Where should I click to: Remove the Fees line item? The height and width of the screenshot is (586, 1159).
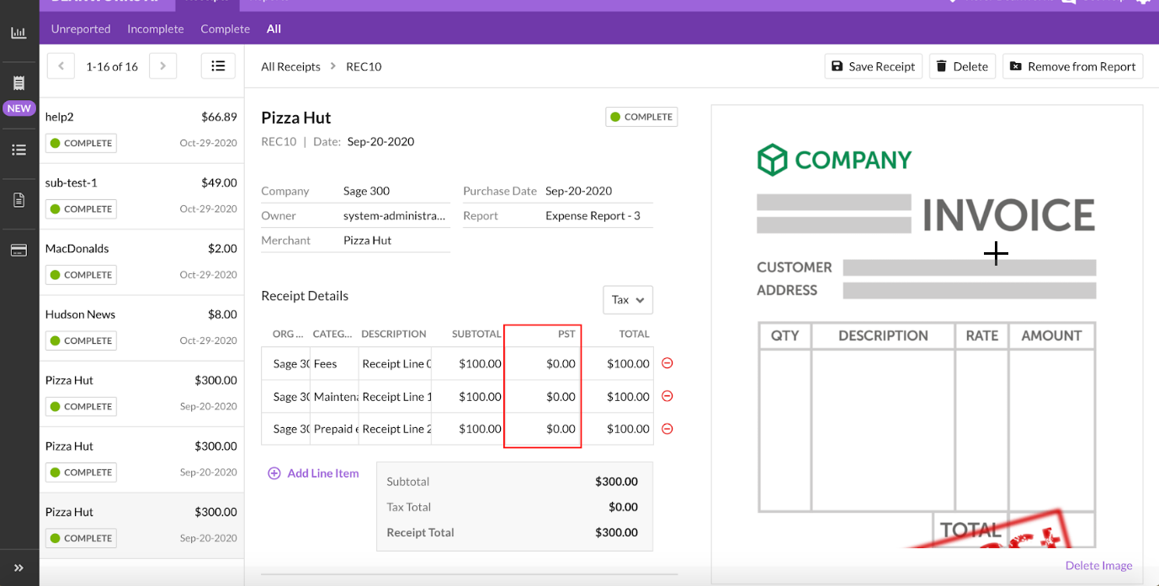pyautogui.click(x=667, y=363)
